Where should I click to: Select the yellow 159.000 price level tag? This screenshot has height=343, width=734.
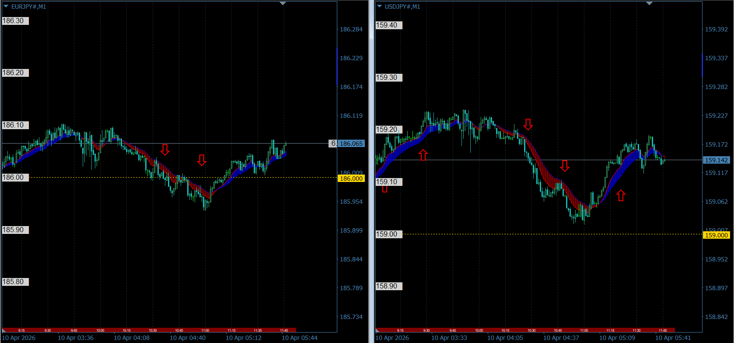click(716, 235)
